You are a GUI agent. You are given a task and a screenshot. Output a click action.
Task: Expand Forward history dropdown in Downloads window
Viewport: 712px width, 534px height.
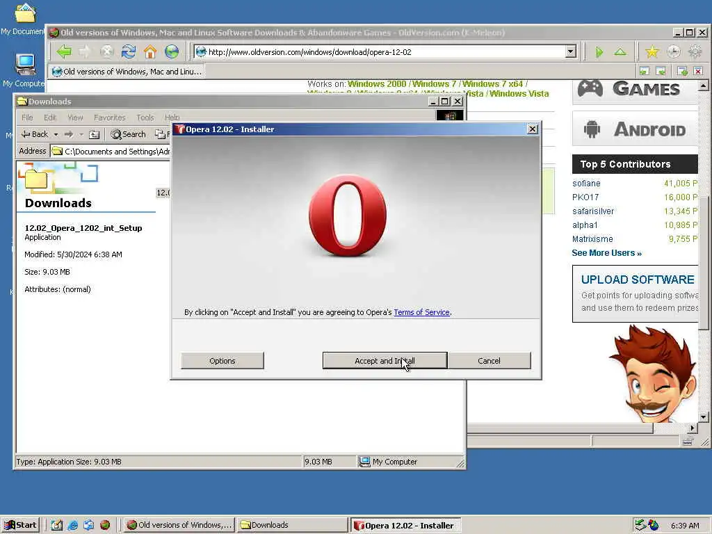pos(81,134)
